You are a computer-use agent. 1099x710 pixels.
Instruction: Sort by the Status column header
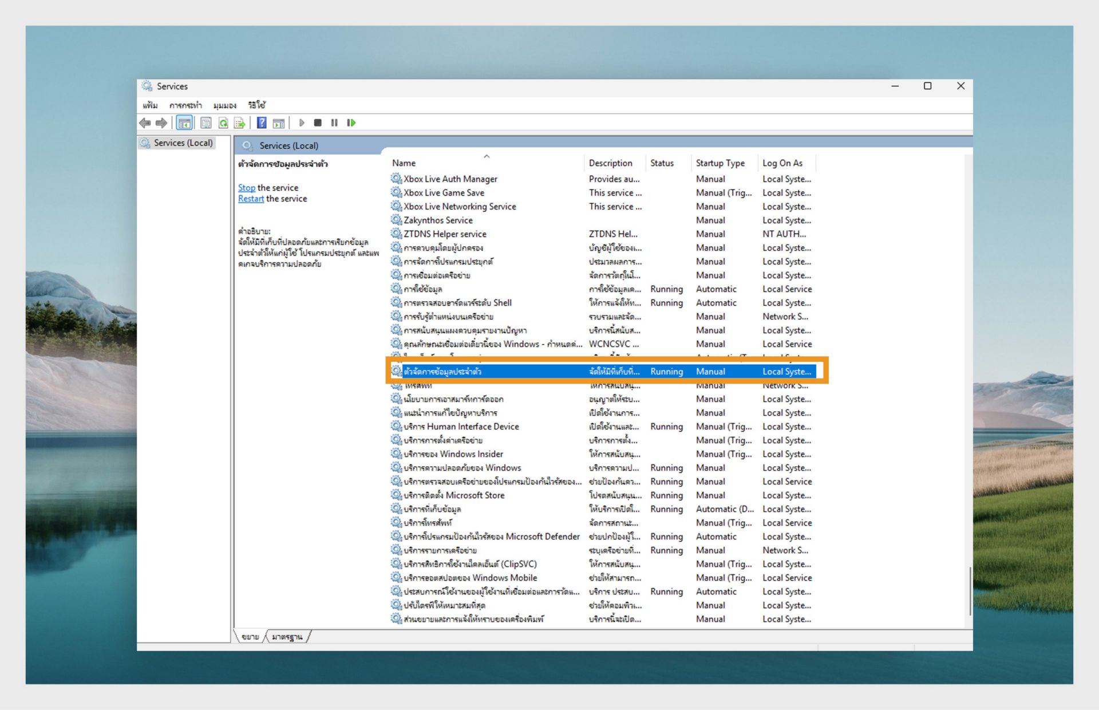tap(662, 163)
